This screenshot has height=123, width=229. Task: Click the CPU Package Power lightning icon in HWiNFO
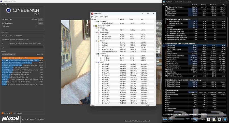pyautogui.click(x=166, y=58)
